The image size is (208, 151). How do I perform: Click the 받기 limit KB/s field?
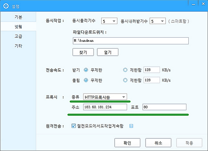coord(152,70)
